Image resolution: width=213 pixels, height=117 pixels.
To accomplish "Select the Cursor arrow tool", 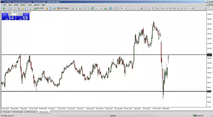I will (x=122, y=8).
